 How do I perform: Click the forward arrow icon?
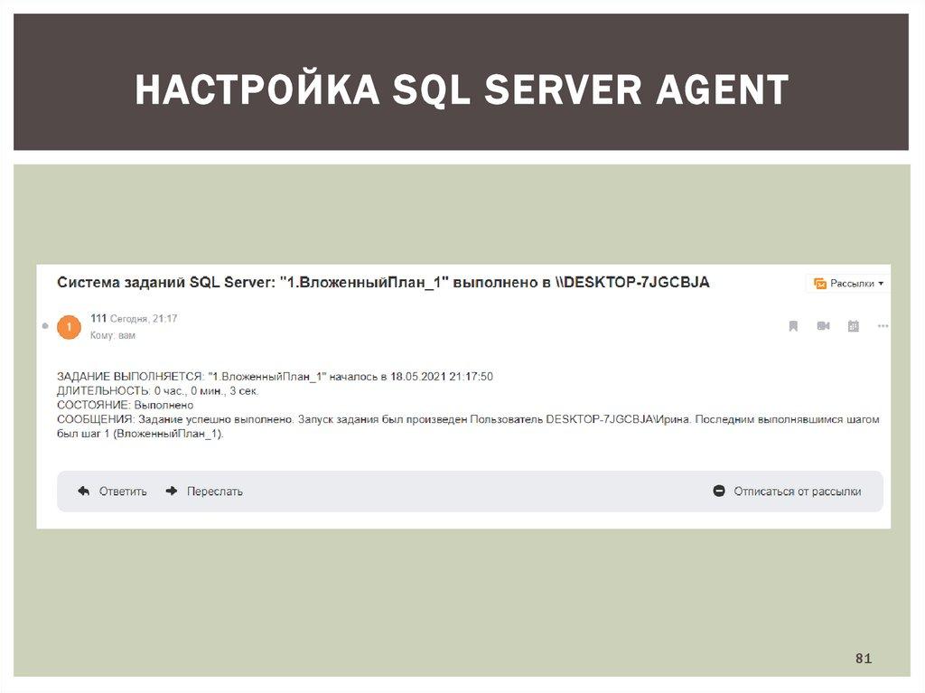pyautogui.click(x=172, y=492)
